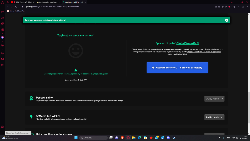Click the heart bookmark icon in address bar
This screenshot has width=250, height=141.
pos(229,7)
